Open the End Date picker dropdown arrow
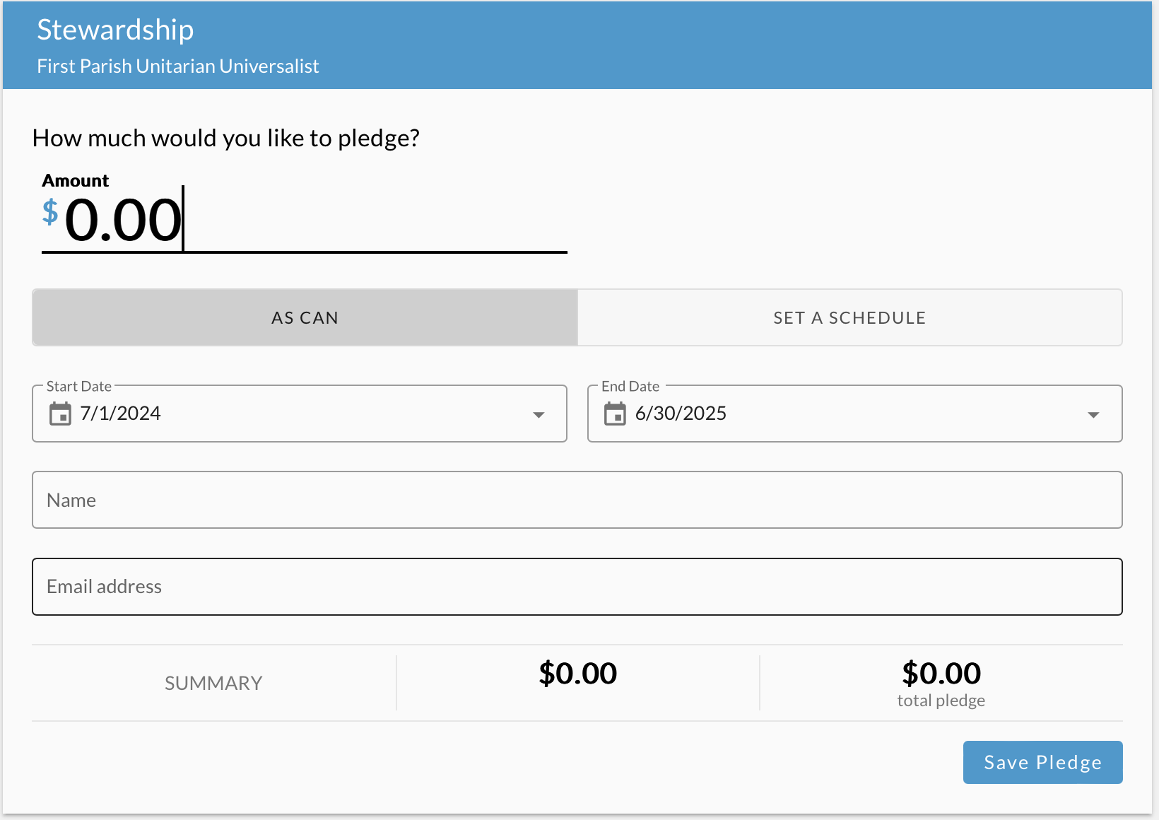The image size is (1159, 820). (x=1094, y=415)
